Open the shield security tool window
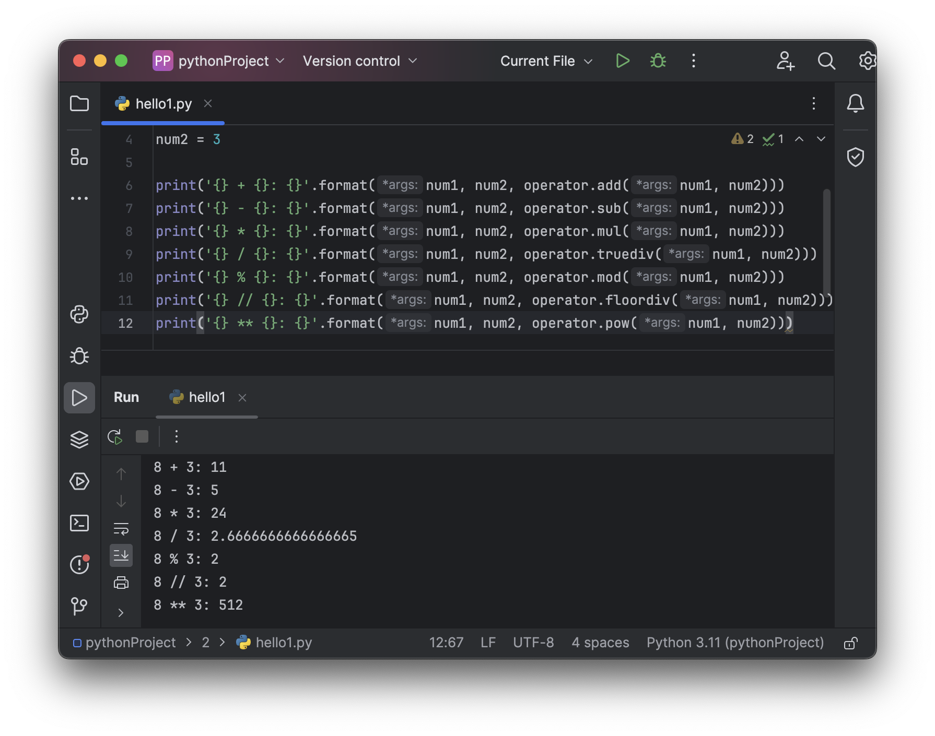 tap(856, 157)
